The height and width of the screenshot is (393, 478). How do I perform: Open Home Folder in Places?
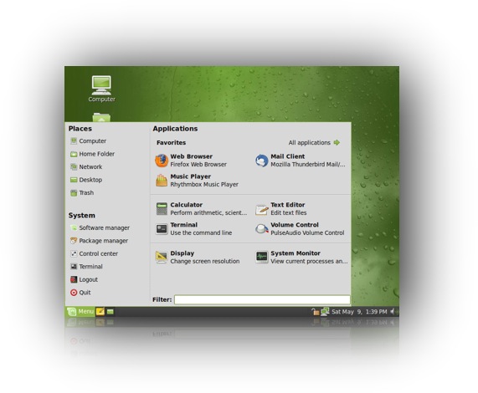point(92,154)
